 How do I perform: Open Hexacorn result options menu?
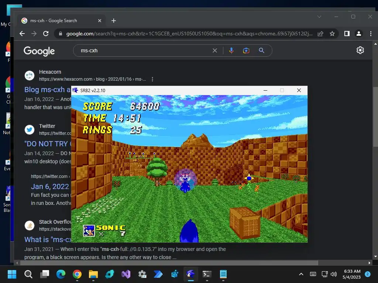point(152,79)
